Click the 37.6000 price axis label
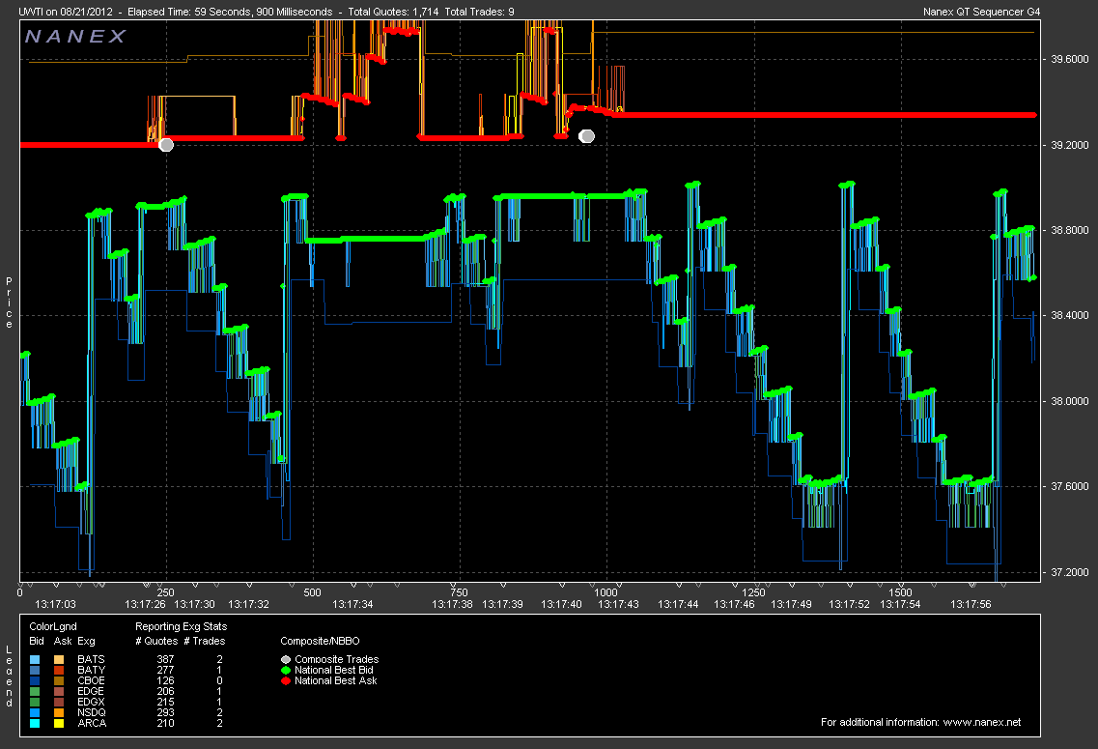The height and width of the screenshot is (749, 1098). (1070, 487)
